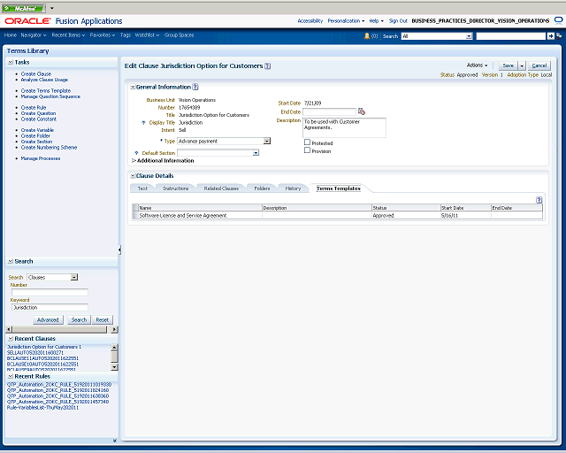Click the chat bubble icon top right
This screenshot has width=566, height=453.
pyautogui.click(x=558, y=20)
